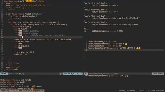
Task: Click the fmt.Sprintf call on line 27
Action: 47,39
